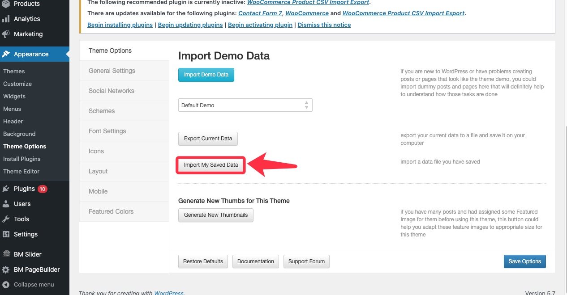
Task: Open the Documentation button
Action: [256, 261]
